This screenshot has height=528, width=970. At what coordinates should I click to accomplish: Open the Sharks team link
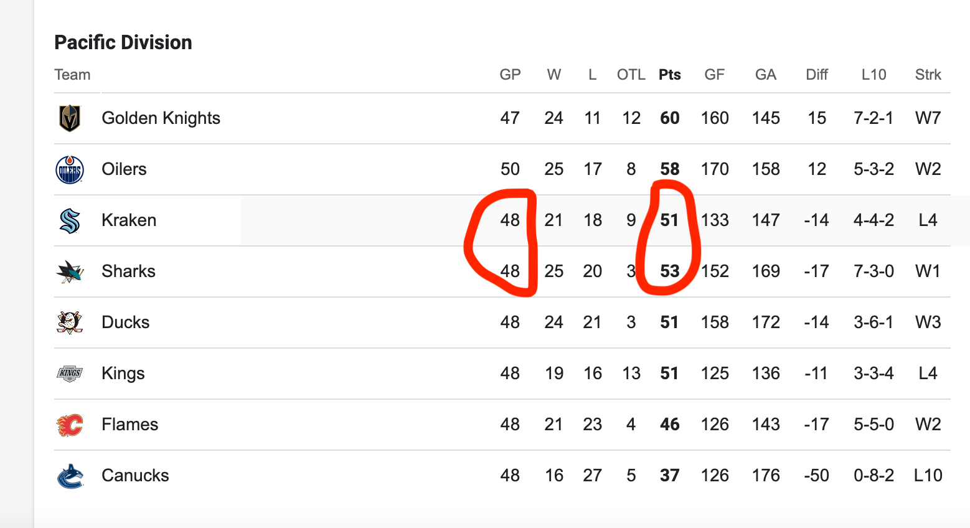coord(128,271)
